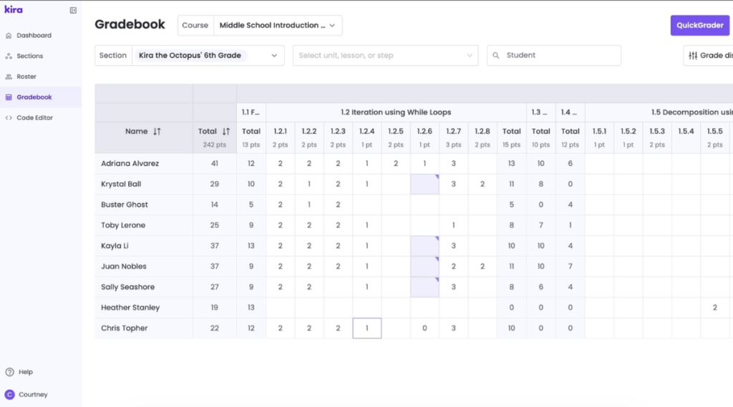Click Juan Nobles' highlighted 1.2.6 cell

(424, 266)
